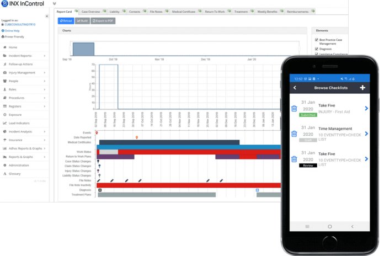This screenshot has width=384, height=256.
Task: Switch to the Contacts tab
Action: click(x=137, y=12)
